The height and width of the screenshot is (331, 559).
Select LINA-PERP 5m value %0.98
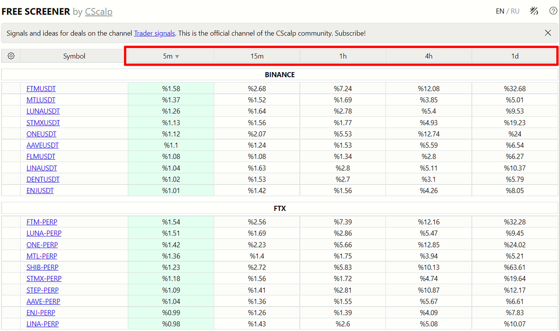(x=171, y=324)
